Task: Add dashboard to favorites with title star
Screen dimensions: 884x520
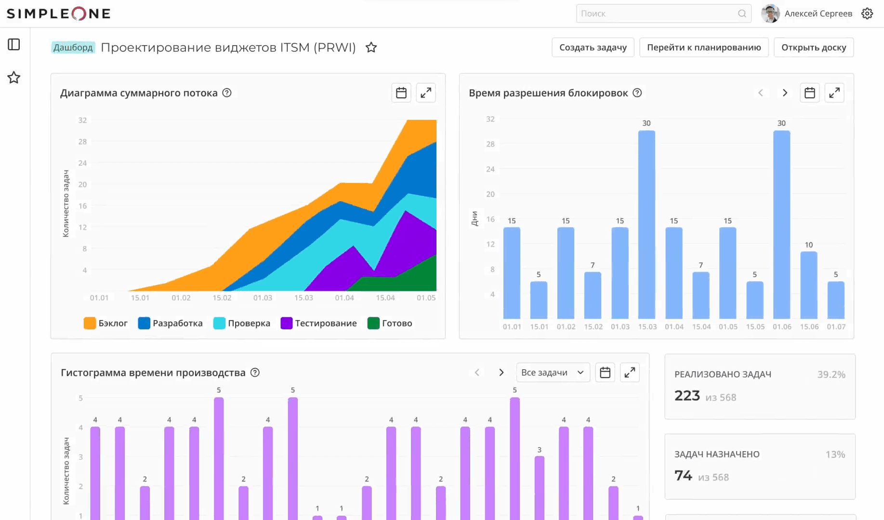Action: [371, 47]
